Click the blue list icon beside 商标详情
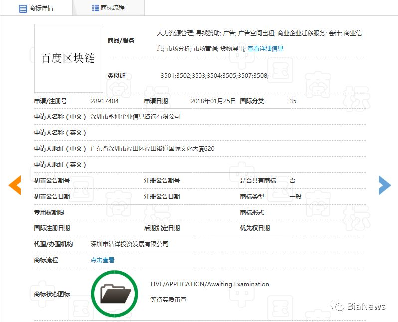 (23, 9)
